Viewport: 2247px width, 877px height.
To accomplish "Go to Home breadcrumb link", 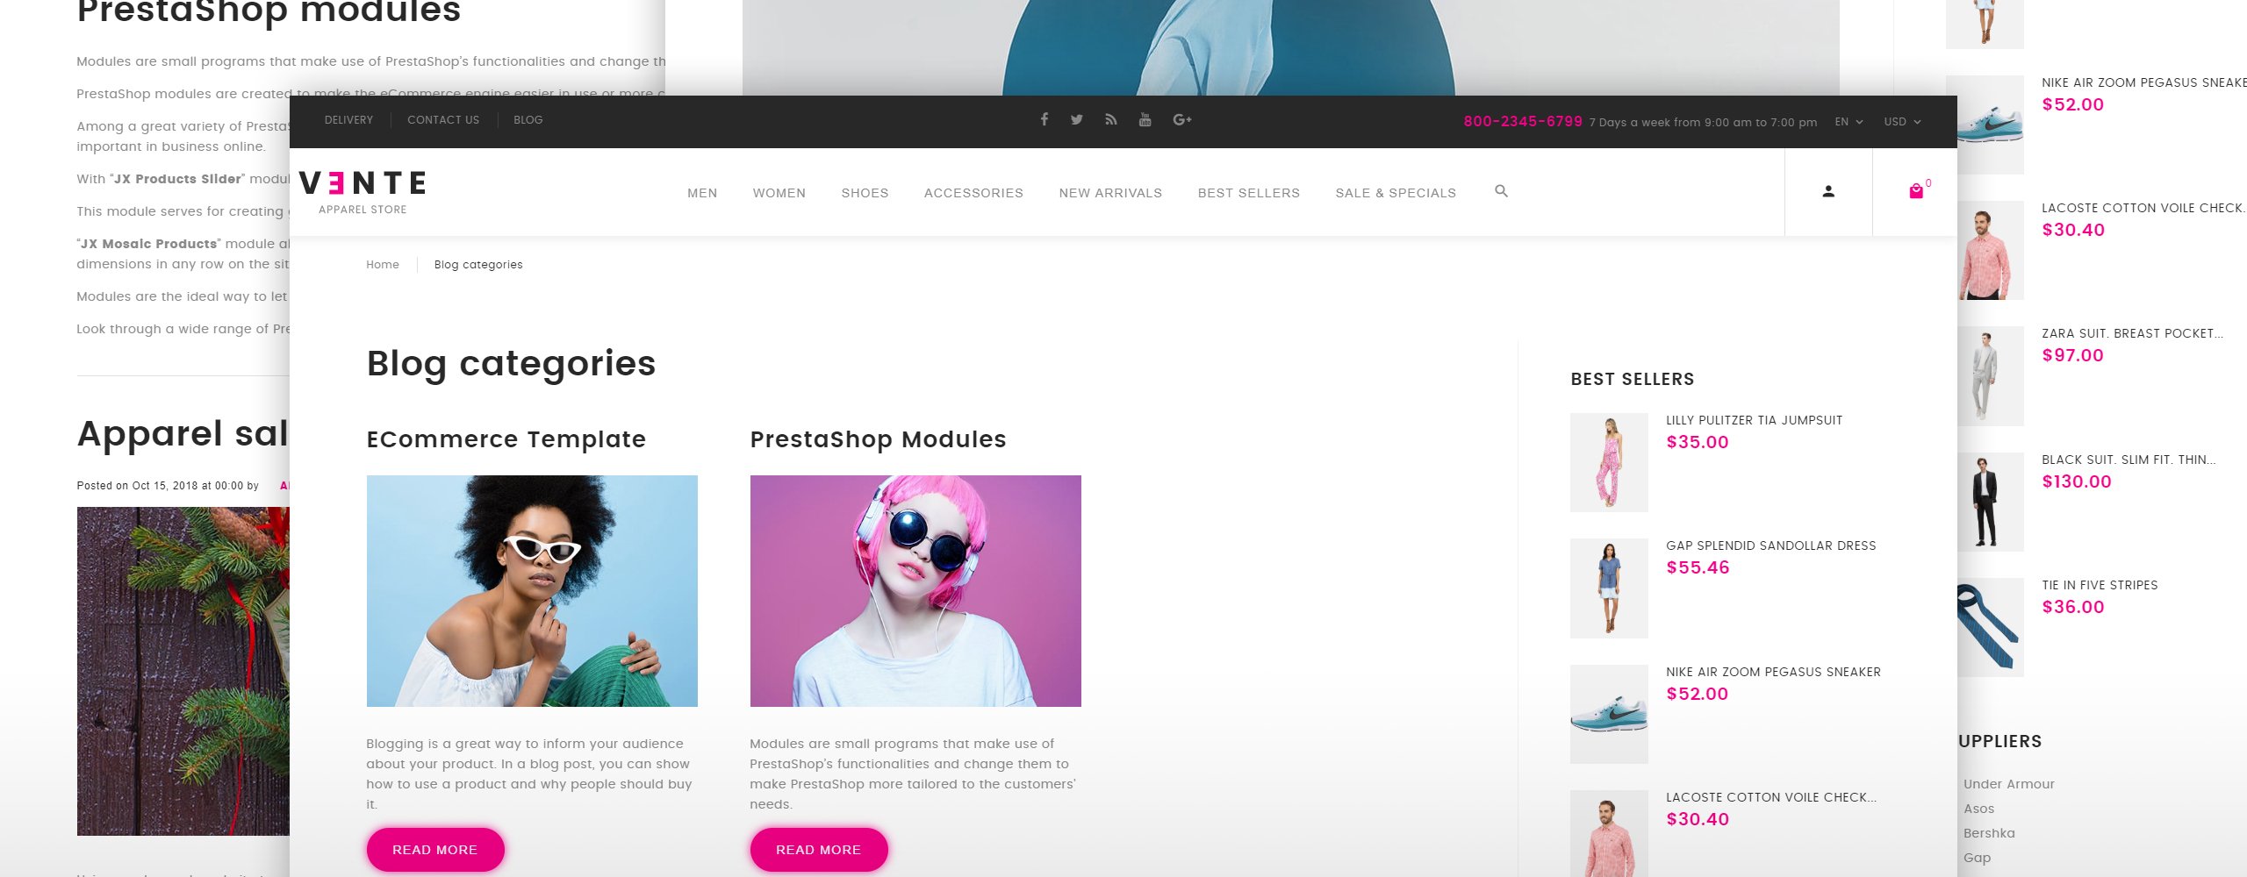I will [383, 265].
